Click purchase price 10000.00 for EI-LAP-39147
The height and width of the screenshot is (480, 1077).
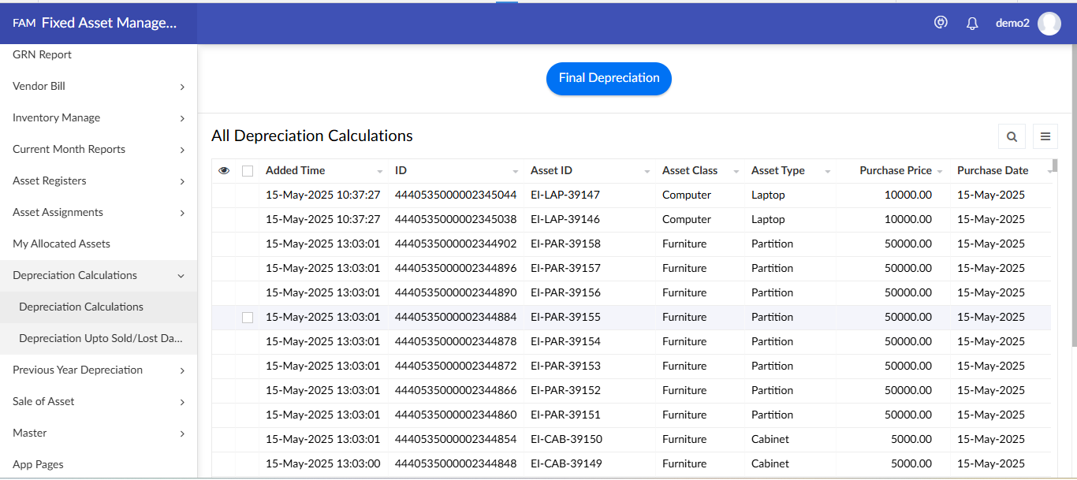(x=908, y=195)
